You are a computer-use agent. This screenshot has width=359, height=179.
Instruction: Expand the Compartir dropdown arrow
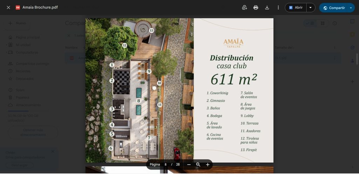pos(351,8)
